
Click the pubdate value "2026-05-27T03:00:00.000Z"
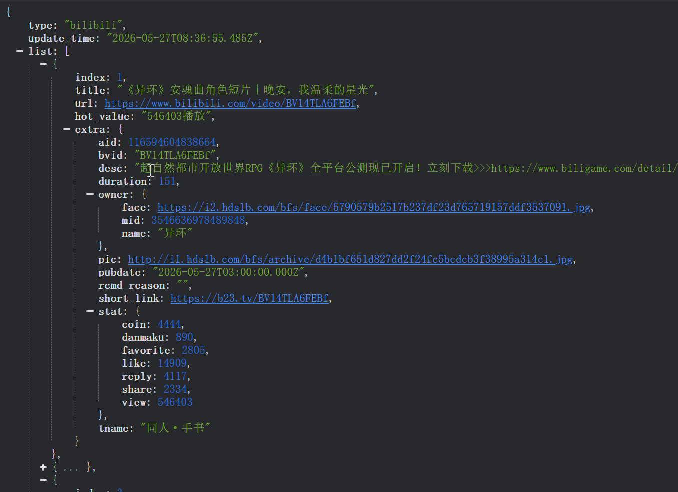(x=228, y=272)
